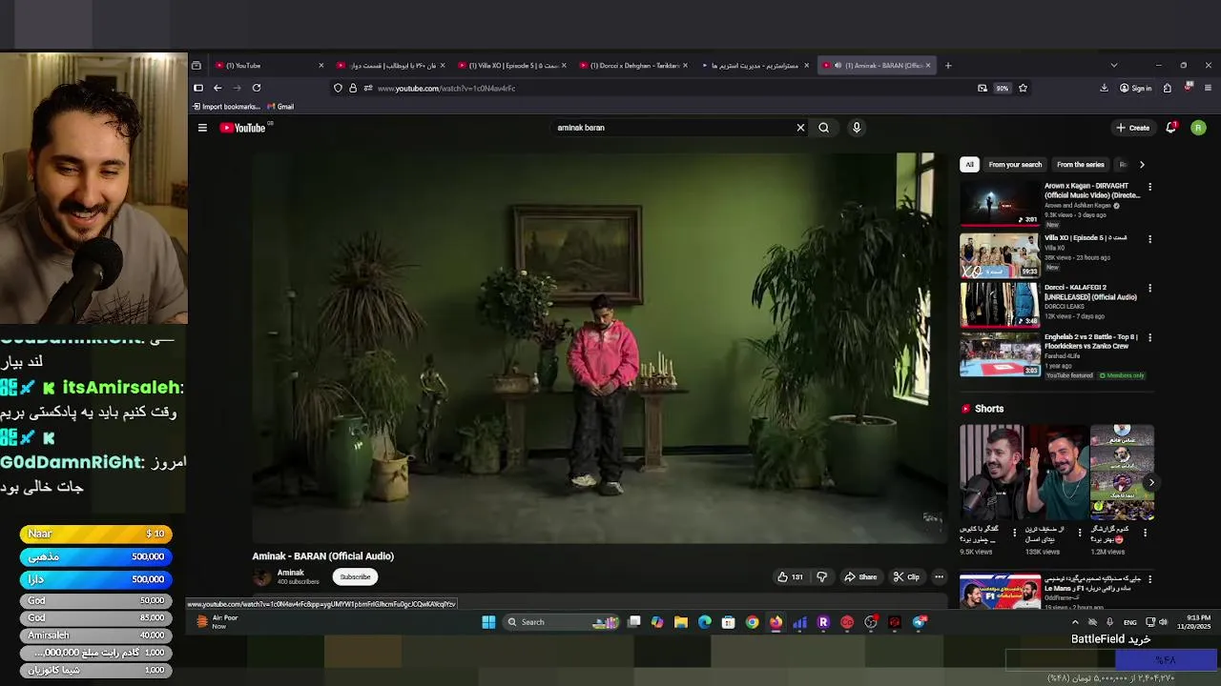Click the 90% zoom level indicator
The width and height of the screenshot is (1221, 686).
click(x=1002, y=88)
